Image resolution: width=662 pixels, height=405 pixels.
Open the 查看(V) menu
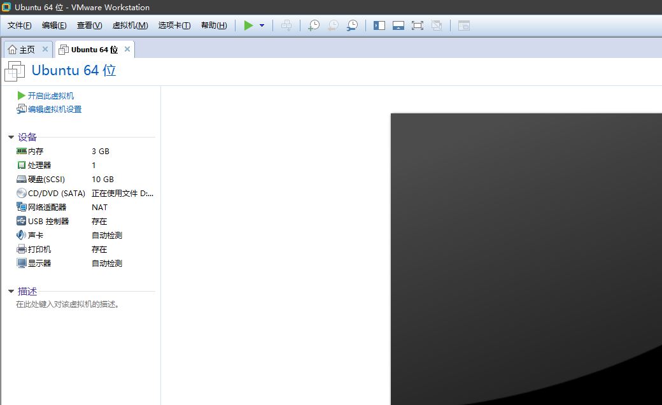[x=90, y=25]
